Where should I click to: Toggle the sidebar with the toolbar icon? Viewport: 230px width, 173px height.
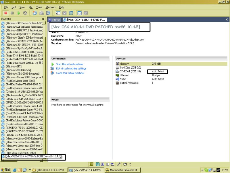pyautogui.click(x=58, y=13)
